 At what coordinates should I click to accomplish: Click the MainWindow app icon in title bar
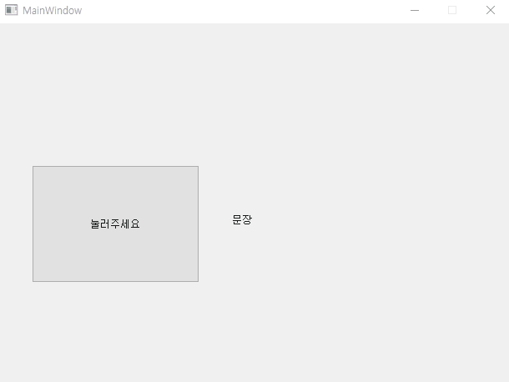tap(12, 10)
